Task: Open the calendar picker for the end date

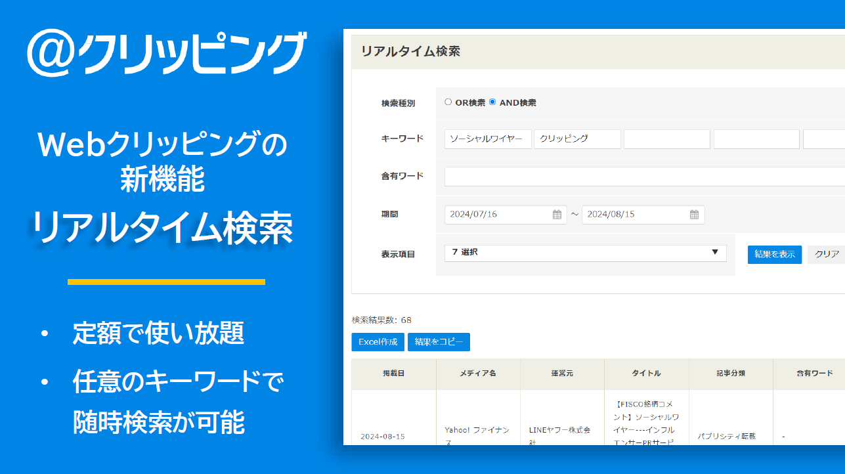Action: (x=693, y=214)
